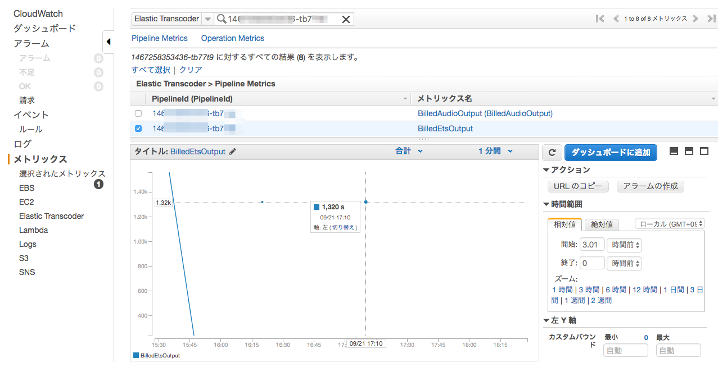
Task: Collapse the CloudWatch navigation sidebar
Action: point(109,42)
